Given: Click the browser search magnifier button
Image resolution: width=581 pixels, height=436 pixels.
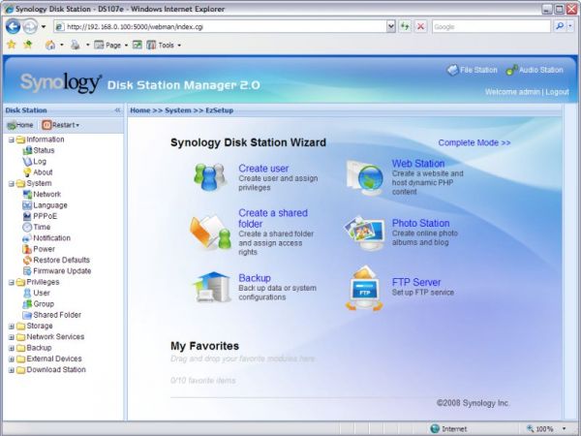Looking at the screenshot, I should click(560, 26).
